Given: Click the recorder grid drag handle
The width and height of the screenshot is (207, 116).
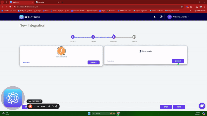Looking at the screenshot, I should 49,106.
